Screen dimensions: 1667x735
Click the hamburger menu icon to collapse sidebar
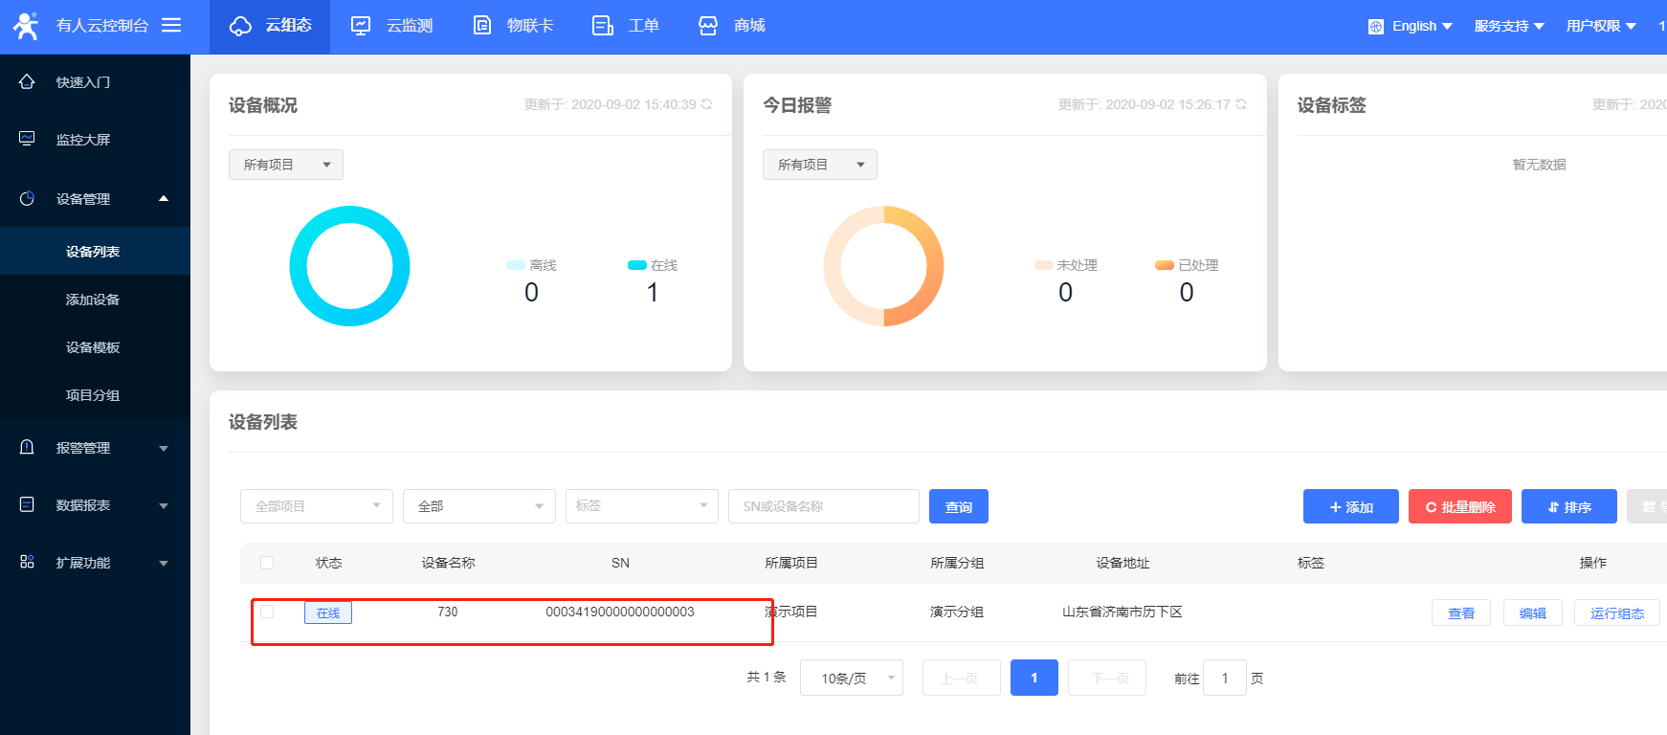[x=171, y=26]
